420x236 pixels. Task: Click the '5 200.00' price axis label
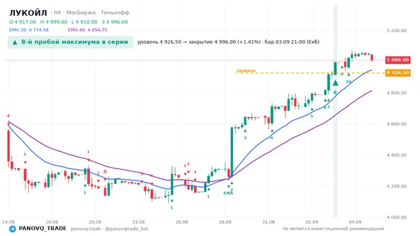pos(396,31)
